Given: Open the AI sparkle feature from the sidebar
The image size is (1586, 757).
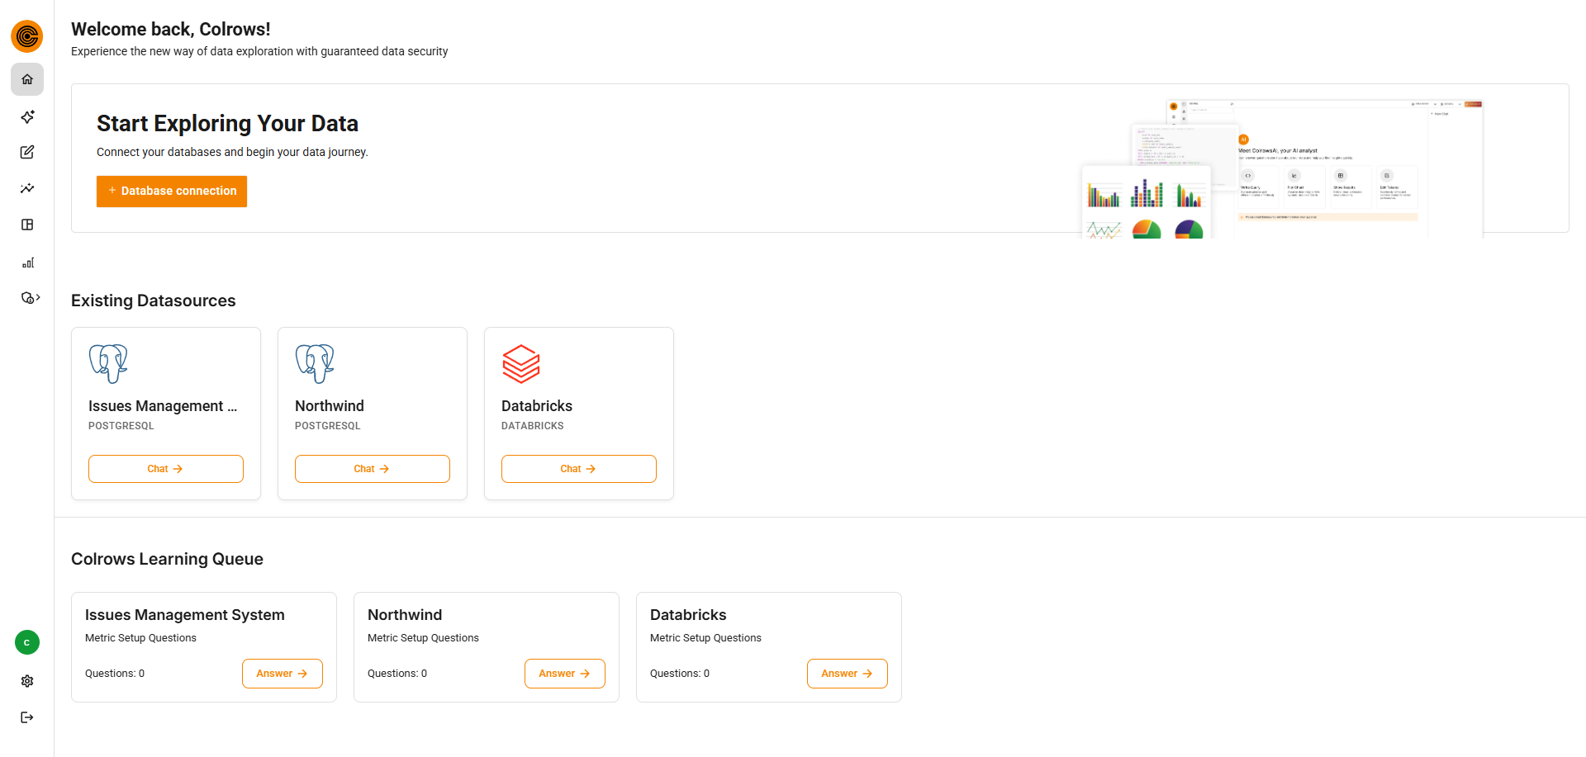Looking at the screenshot, I should pyautogui.click(x=27, y=116).
